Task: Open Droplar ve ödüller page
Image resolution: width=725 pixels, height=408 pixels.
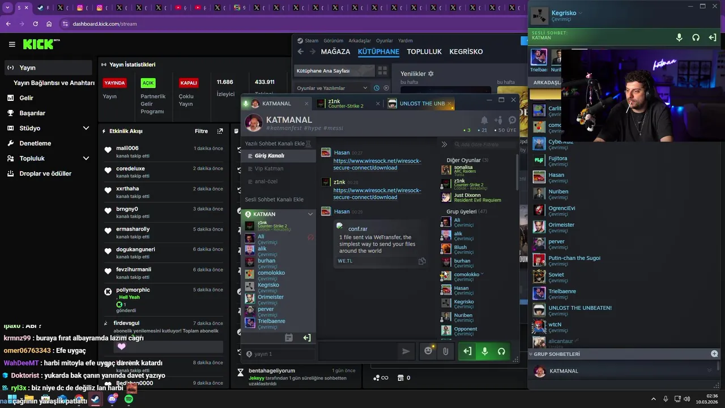Action: [x=48, y=173]
